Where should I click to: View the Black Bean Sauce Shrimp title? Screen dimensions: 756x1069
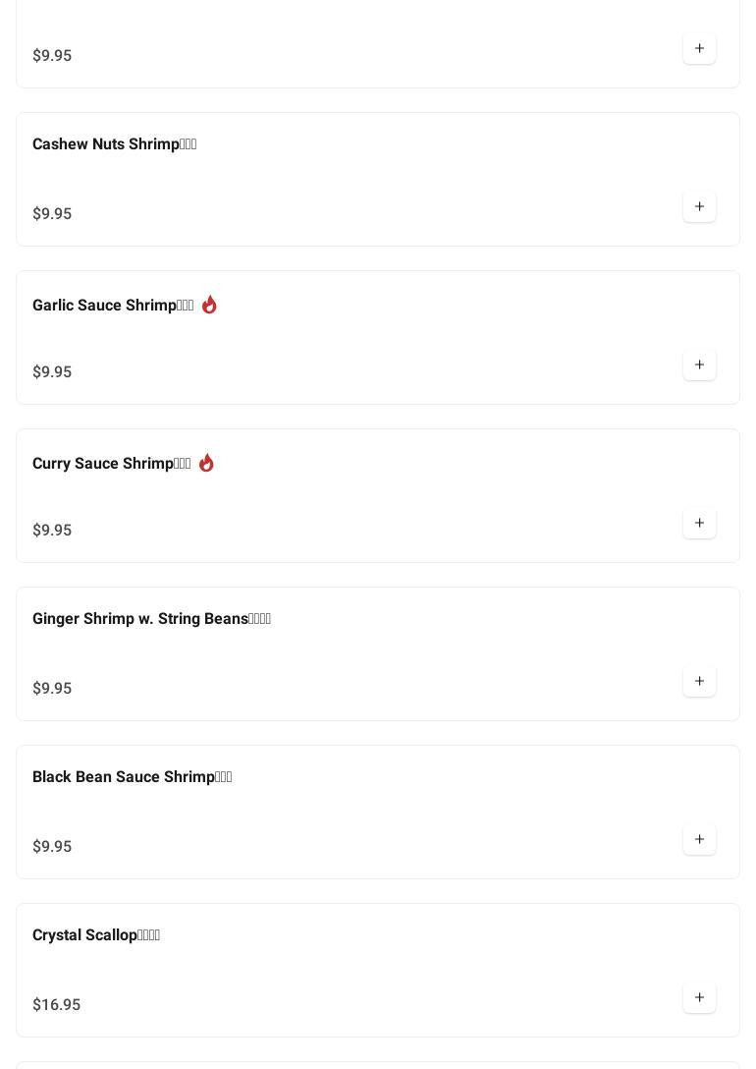(x=133, y=776)
